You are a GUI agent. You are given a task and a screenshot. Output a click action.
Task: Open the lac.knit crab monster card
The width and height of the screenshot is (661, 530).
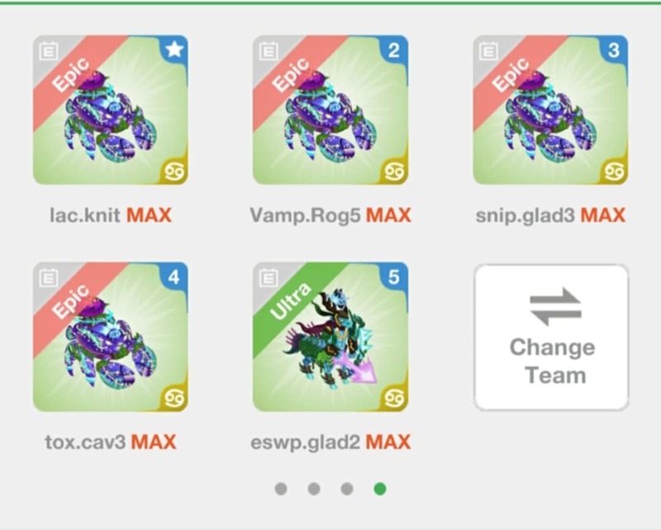[111, 110]
